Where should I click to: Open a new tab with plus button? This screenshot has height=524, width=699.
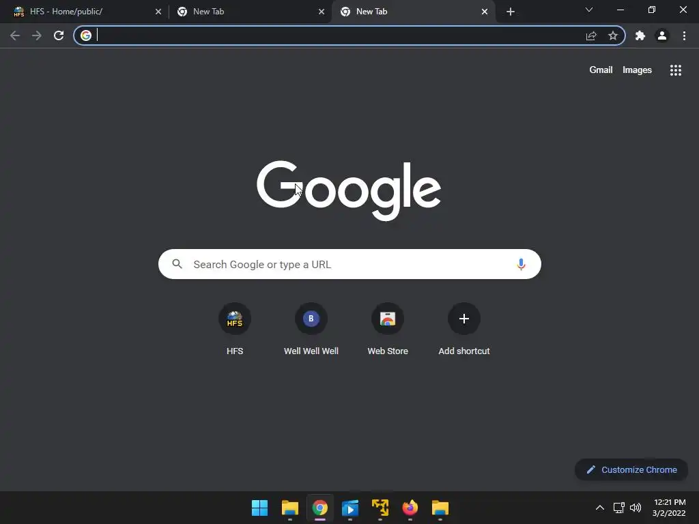click(x=511, y=12)
